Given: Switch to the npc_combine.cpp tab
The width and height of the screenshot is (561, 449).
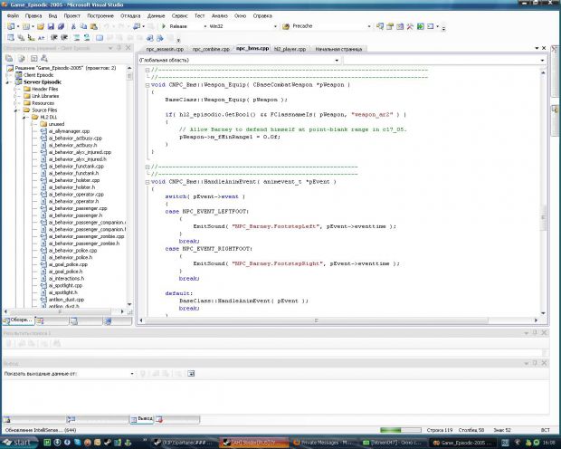Looking at the screenshot, I should coord(211,49).
